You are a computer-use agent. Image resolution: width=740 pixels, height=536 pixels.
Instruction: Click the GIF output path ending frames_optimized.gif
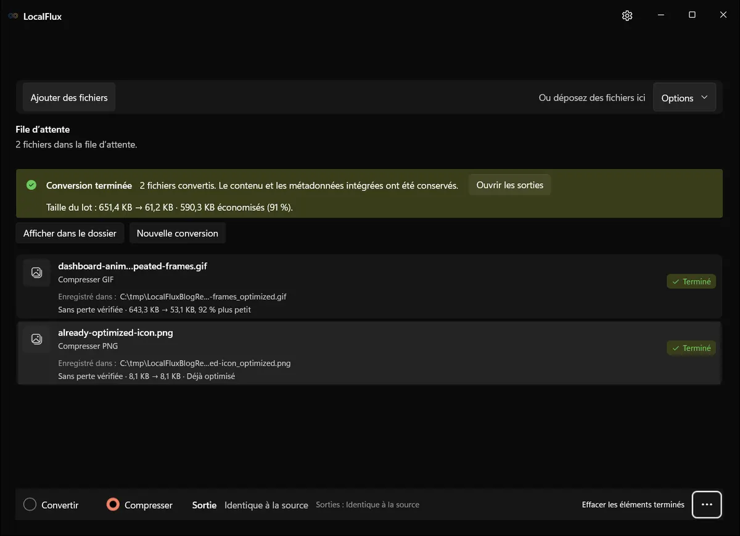(203, 297)
